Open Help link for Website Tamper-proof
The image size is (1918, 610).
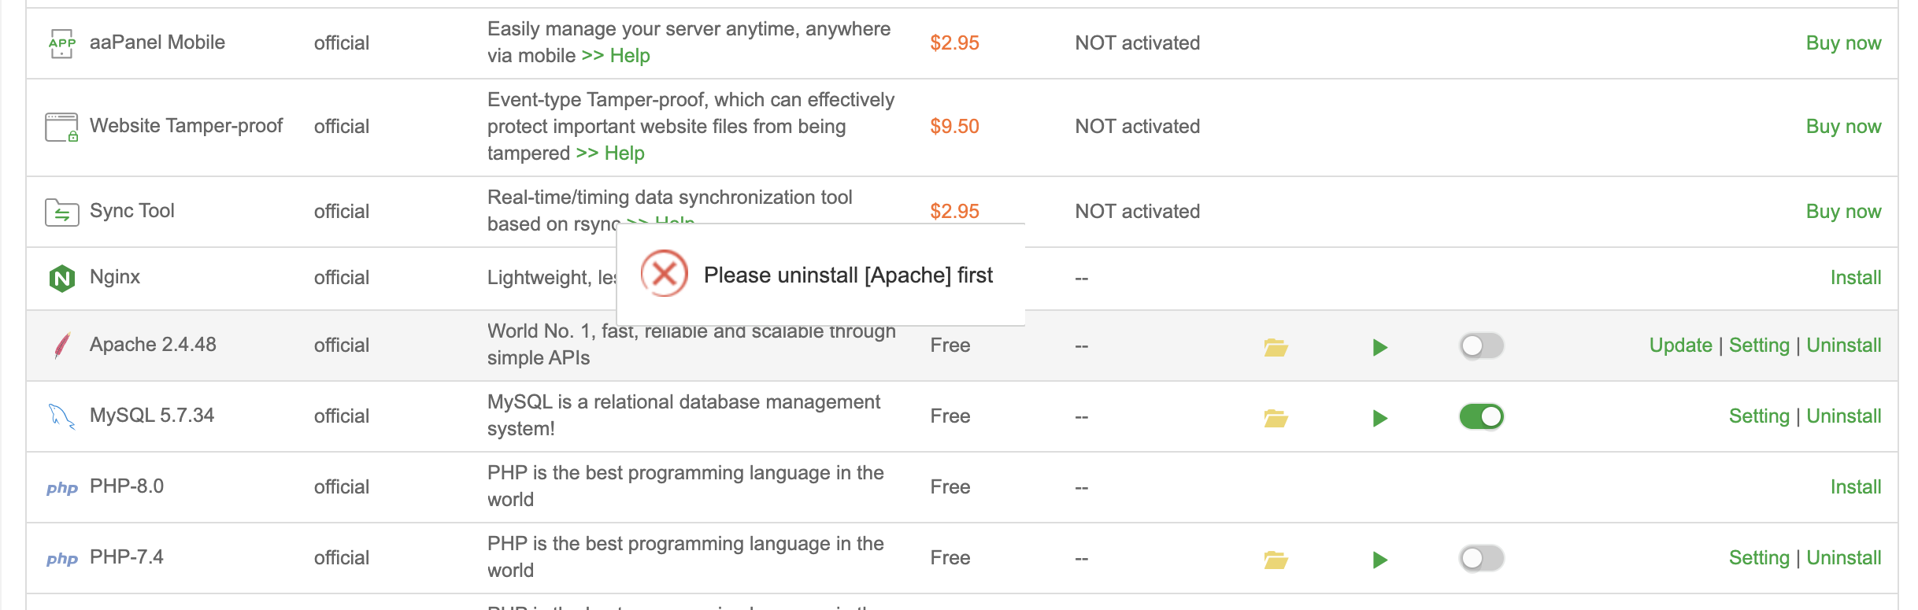point(624,153)
